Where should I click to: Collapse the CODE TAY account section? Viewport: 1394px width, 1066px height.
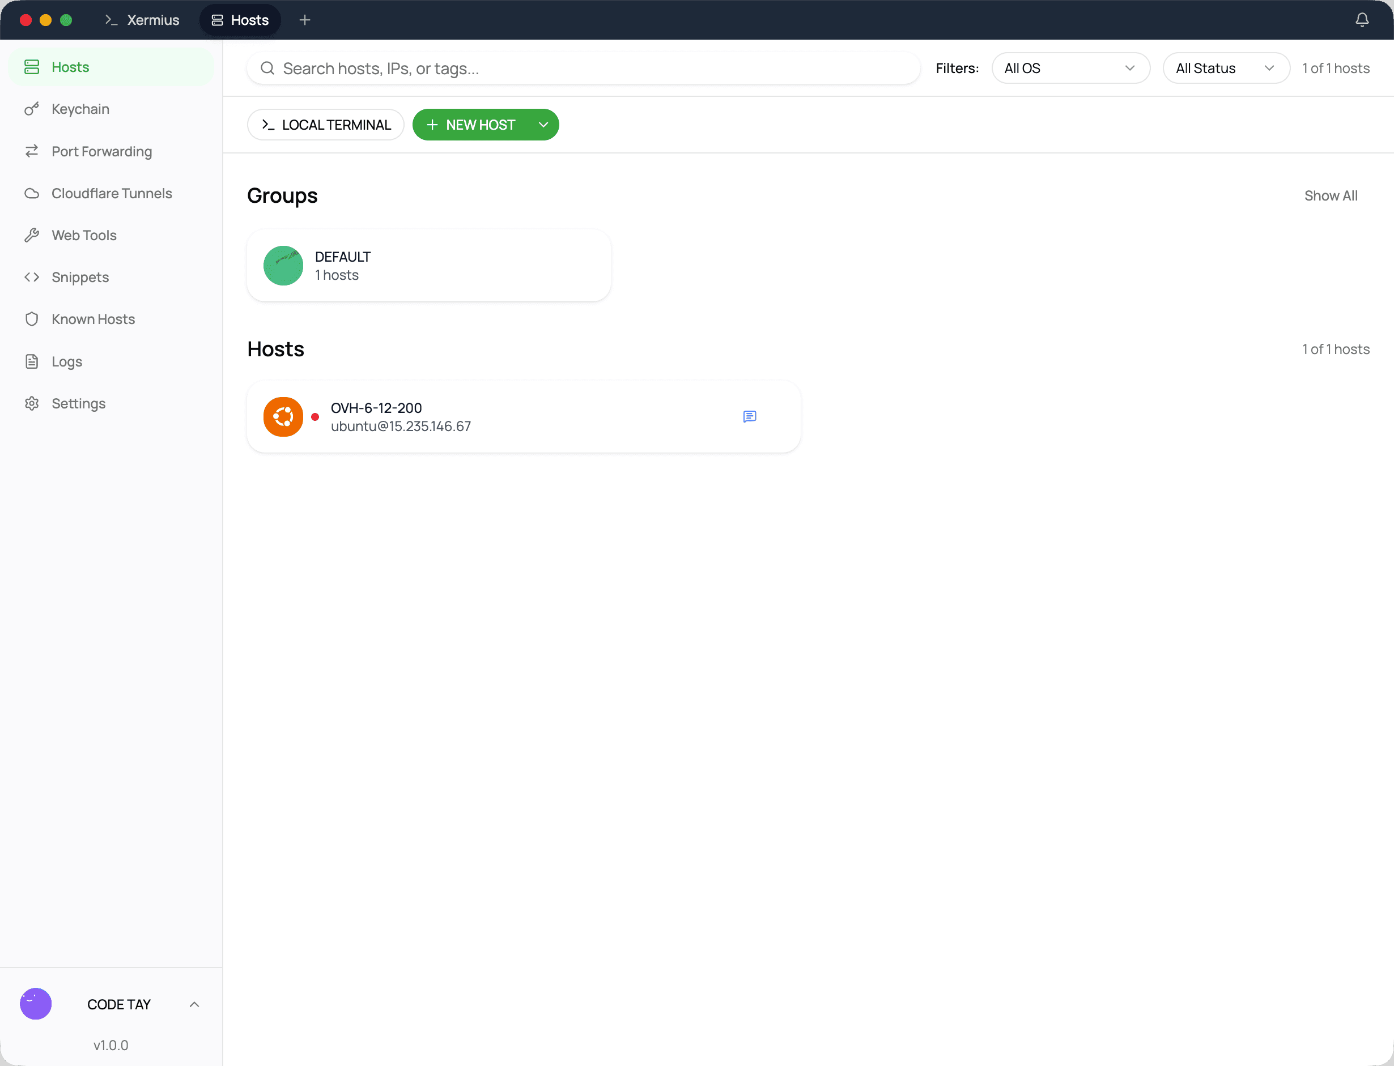(x=194, y=1004)
